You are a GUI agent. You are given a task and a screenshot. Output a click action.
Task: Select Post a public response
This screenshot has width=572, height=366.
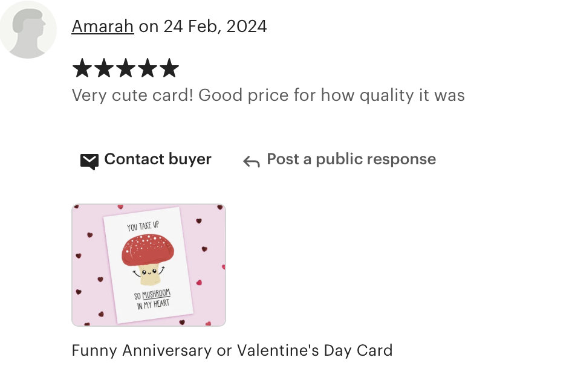point(351,159)
